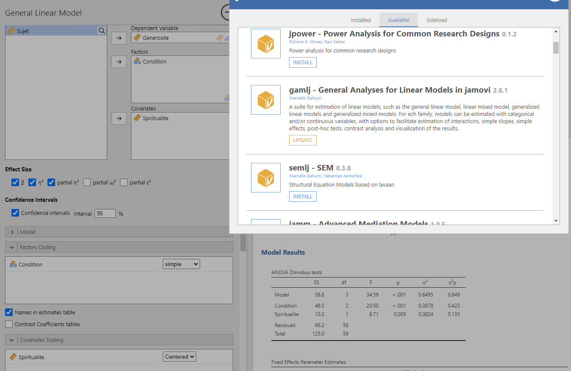571x371 pixels.
Task: Install the jpower module
Action: [303, 63]
